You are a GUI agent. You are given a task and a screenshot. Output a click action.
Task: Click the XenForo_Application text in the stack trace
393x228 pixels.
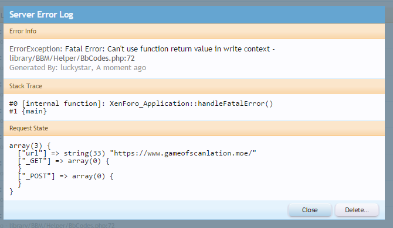[149, 103]
